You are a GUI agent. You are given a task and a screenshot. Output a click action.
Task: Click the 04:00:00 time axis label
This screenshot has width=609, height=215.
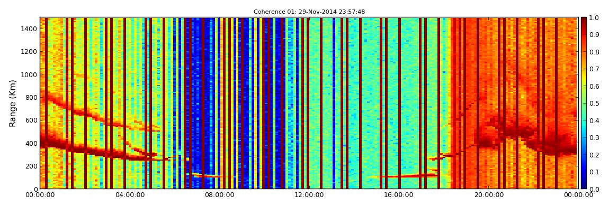tap(130, 195)
